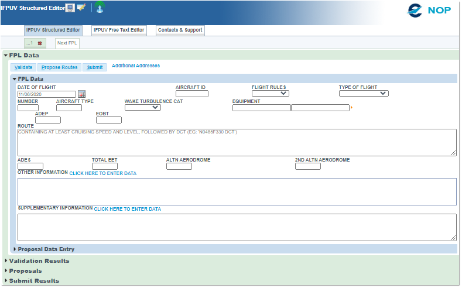Expand the Validation Results section
The image size is (462, 288).
click(6, 260)
